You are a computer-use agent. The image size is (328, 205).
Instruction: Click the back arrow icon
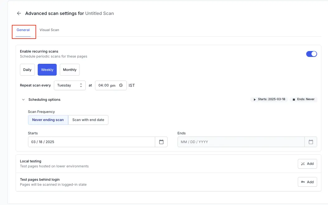(x=19, y=13)
